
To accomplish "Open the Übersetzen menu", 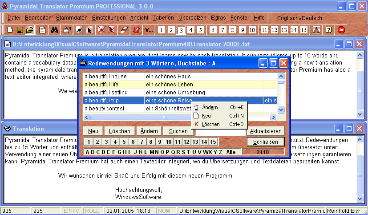I will [192, 18].
